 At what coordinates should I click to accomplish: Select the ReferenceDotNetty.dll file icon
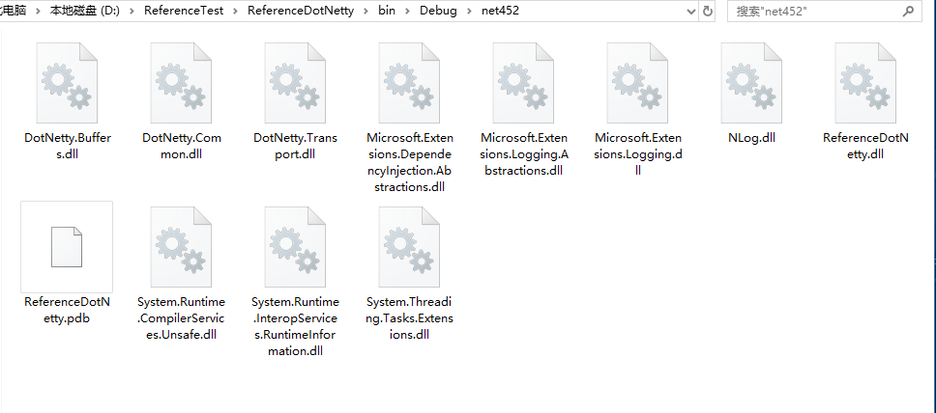865,83
